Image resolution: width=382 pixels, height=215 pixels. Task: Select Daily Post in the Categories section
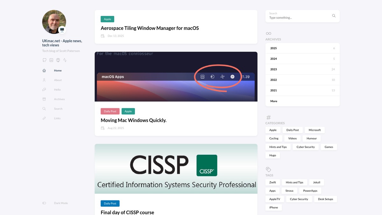(x=293, y=130)
